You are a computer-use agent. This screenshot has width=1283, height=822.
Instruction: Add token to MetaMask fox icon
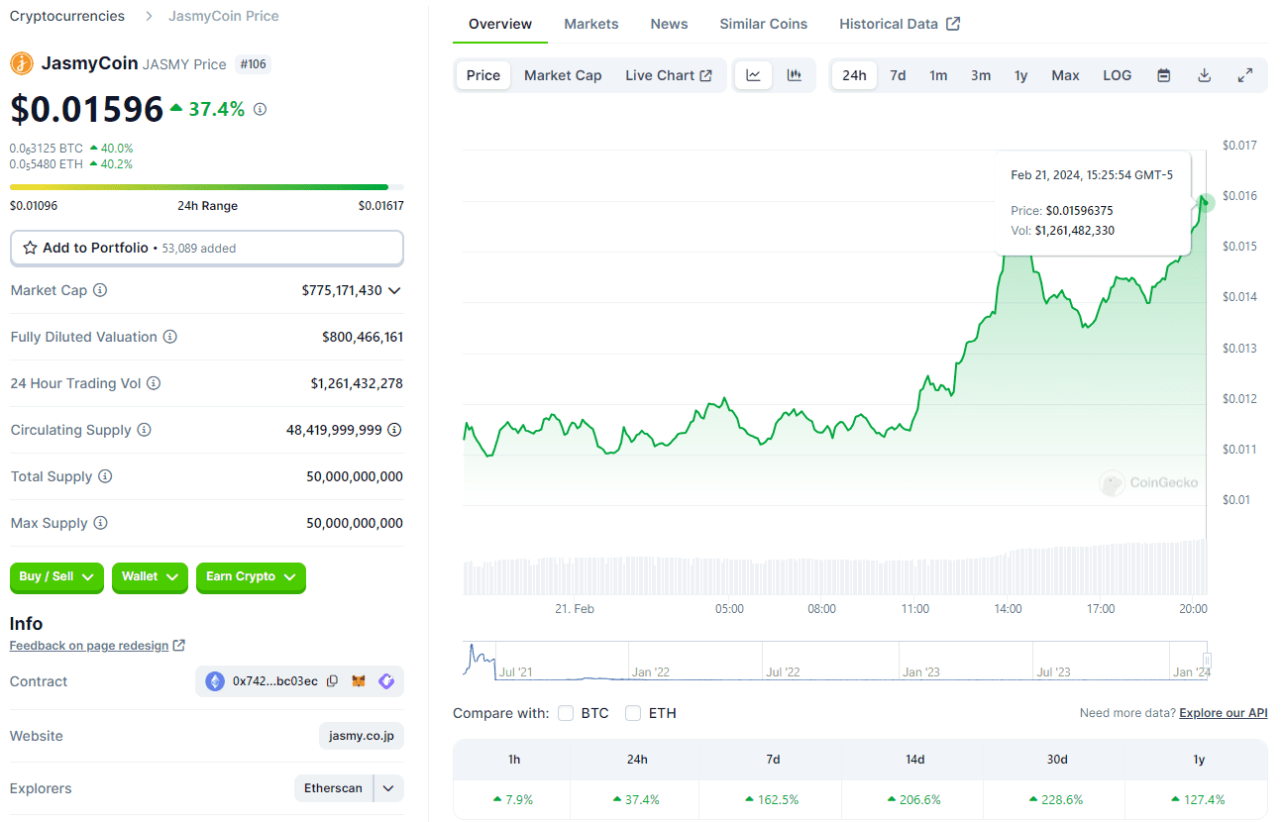pos(359,681)
